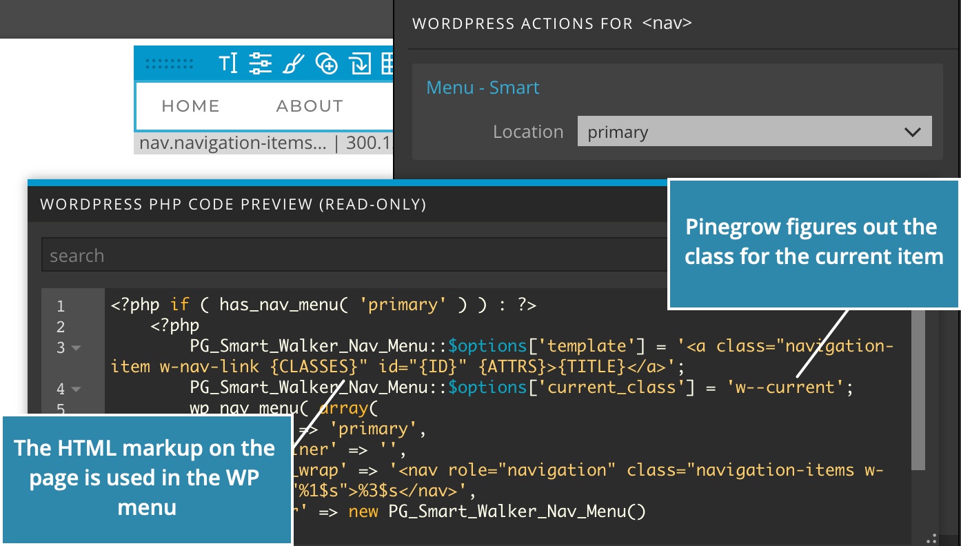Select the text edit tool icon

pyautogui.click(x=228, y=64)
